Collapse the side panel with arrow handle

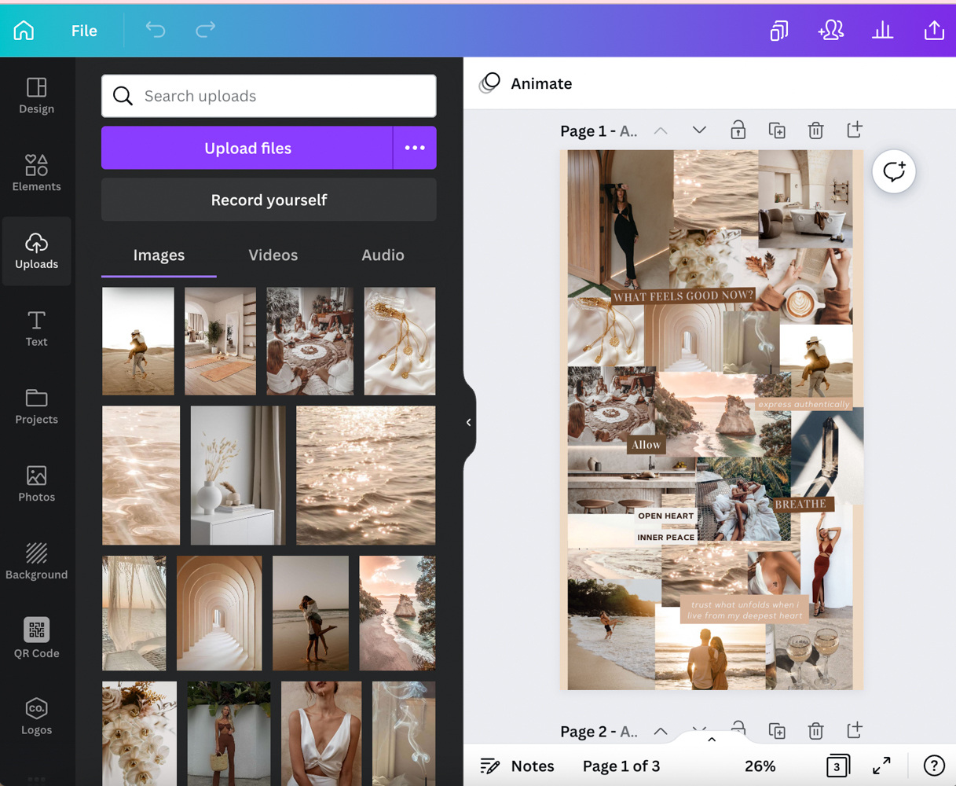tap(469, 423)
